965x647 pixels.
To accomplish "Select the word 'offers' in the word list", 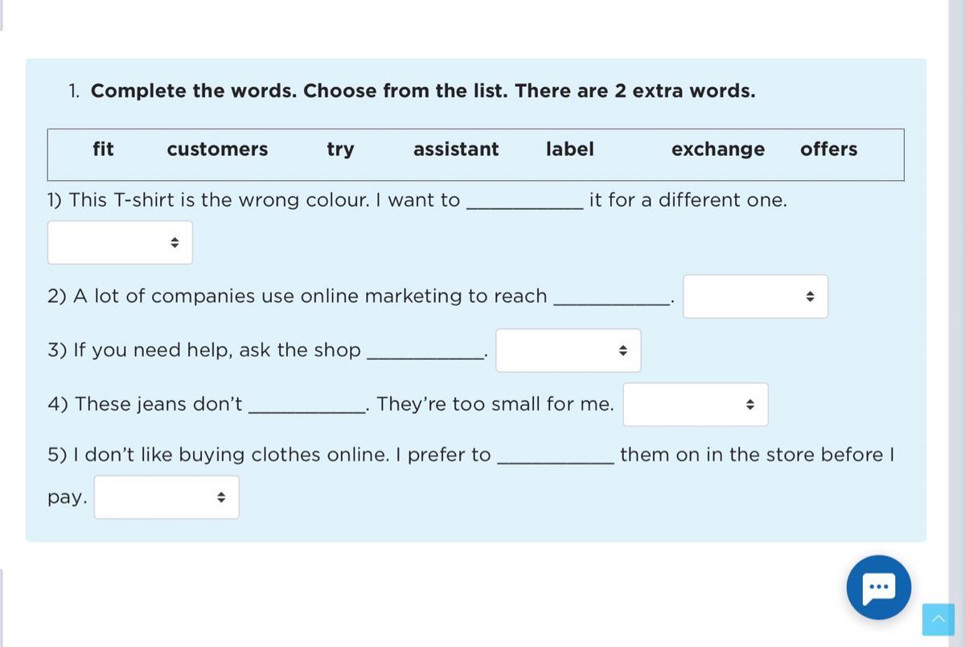I will (828, 149).
